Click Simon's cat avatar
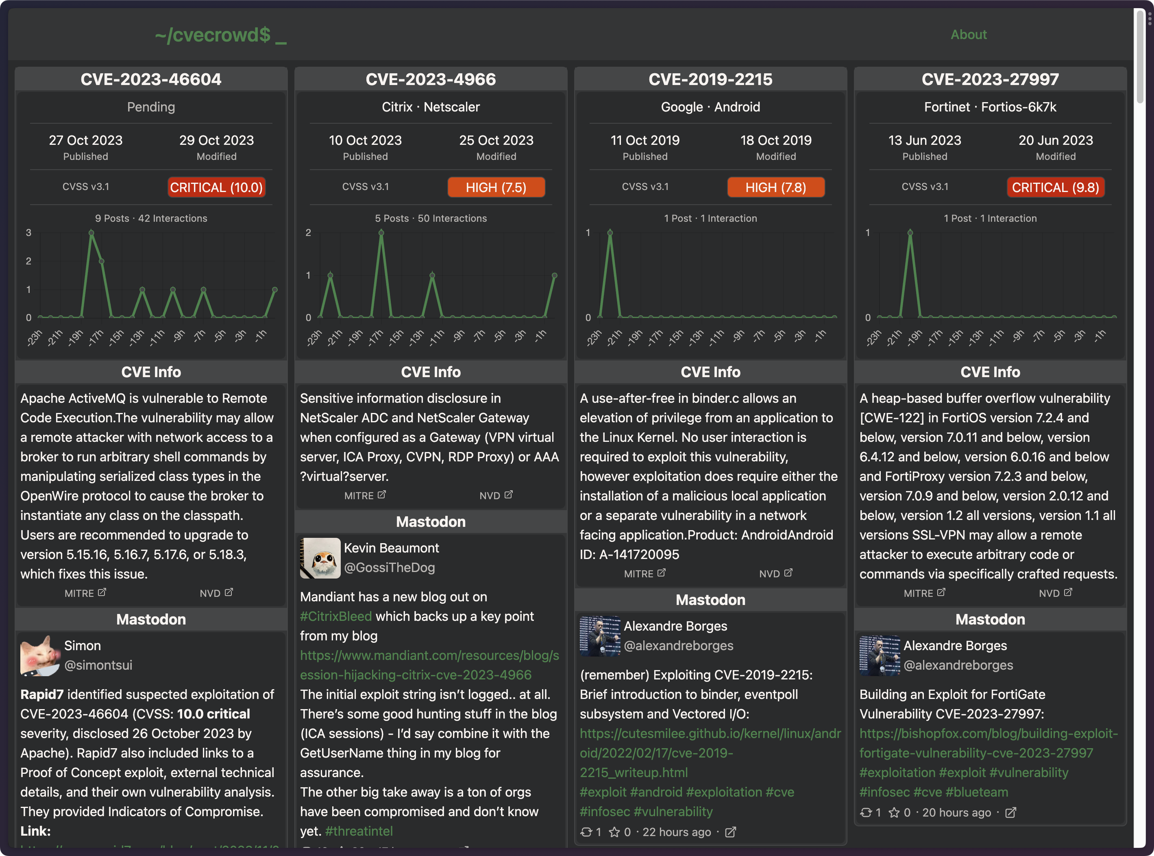The image size is (1154, 856). (x=40, y=655)
